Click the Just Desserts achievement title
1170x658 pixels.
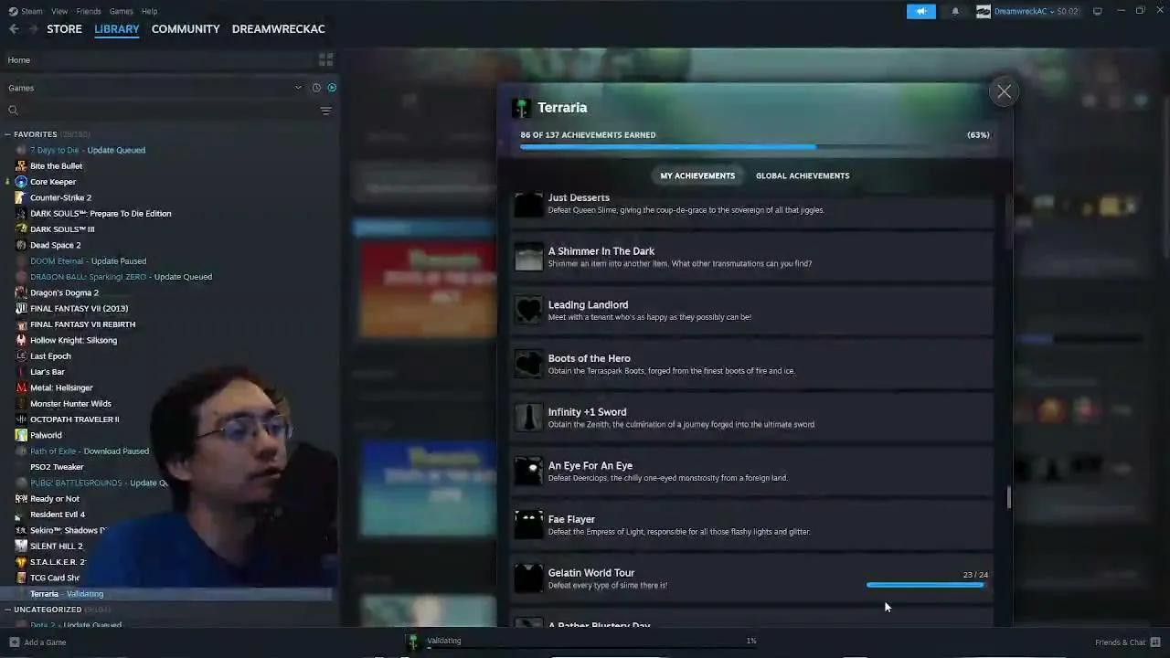click(x=579, y=197)
